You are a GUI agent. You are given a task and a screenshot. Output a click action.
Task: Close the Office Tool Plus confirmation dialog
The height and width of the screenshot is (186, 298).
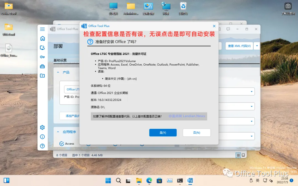click(214, 26)
